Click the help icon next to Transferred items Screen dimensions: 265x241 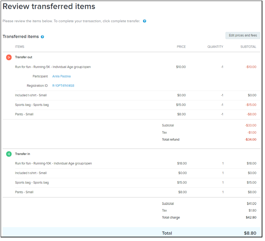(x=42, y=37)
